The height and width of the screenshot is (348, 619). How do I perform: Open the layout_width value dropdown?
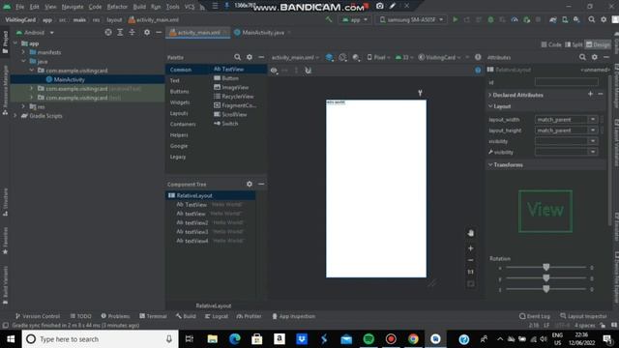(x=593, y=119)
